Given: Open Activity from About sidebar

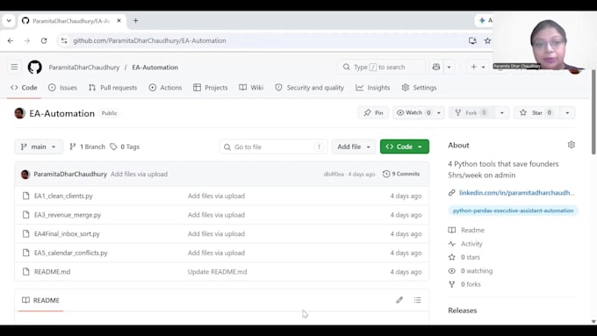Looking at the screenshot, I should pyautogui.click(x=465, y=244).
